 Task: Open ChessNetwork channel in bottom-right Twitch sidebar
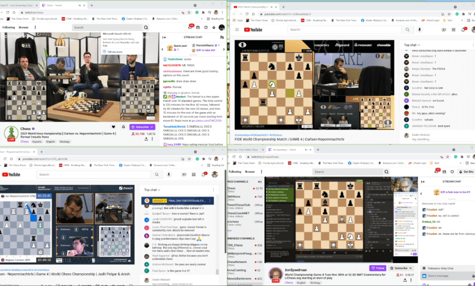tap(245, 262)
